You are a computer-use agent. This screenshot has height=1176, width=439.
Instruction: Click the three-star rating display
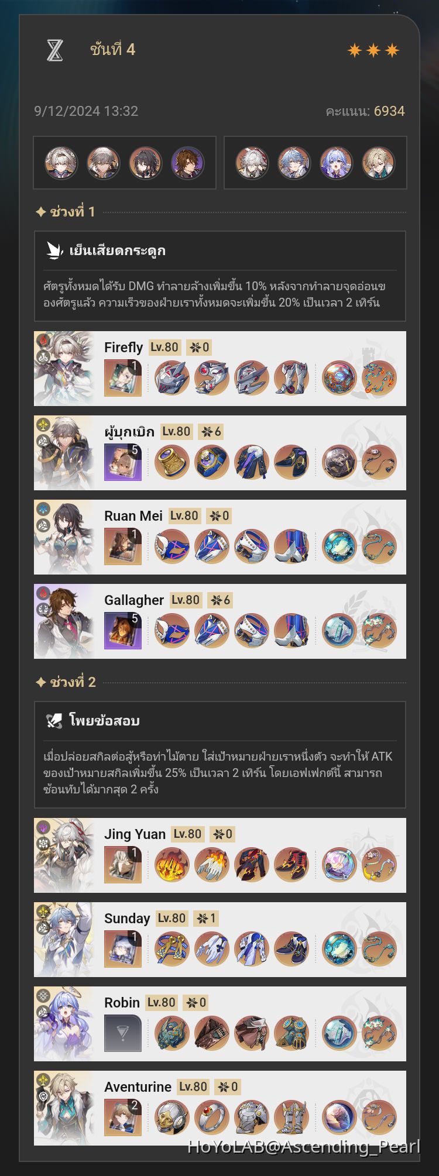[x=373, y=50]
